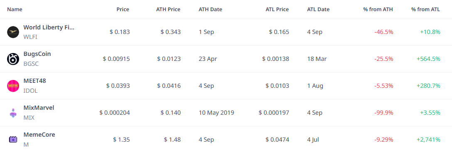Click the BugsCoin logo icon
This screenshot has width=452, height=152.
point(13,59)
